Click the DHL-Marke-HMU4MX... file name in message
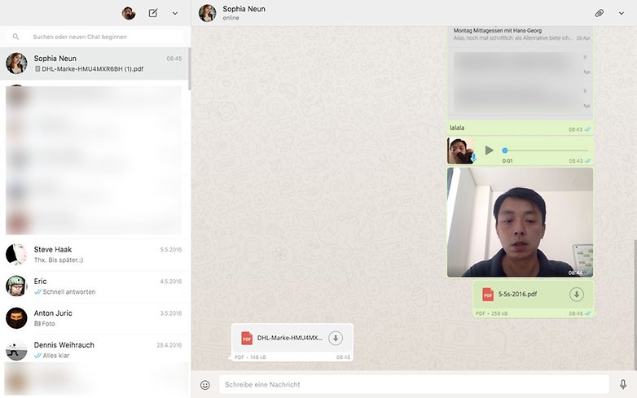This screenshot has height=398, width=637. pos(290,338)
